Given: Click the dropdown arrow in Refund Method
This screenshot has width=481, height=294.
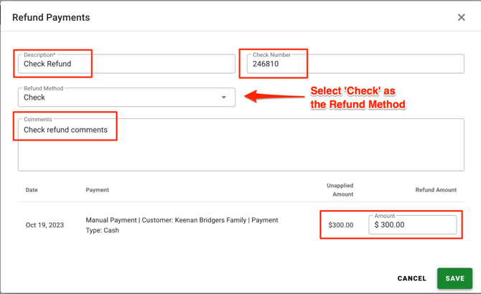Looking at the screenshot, I should point(224,98).
